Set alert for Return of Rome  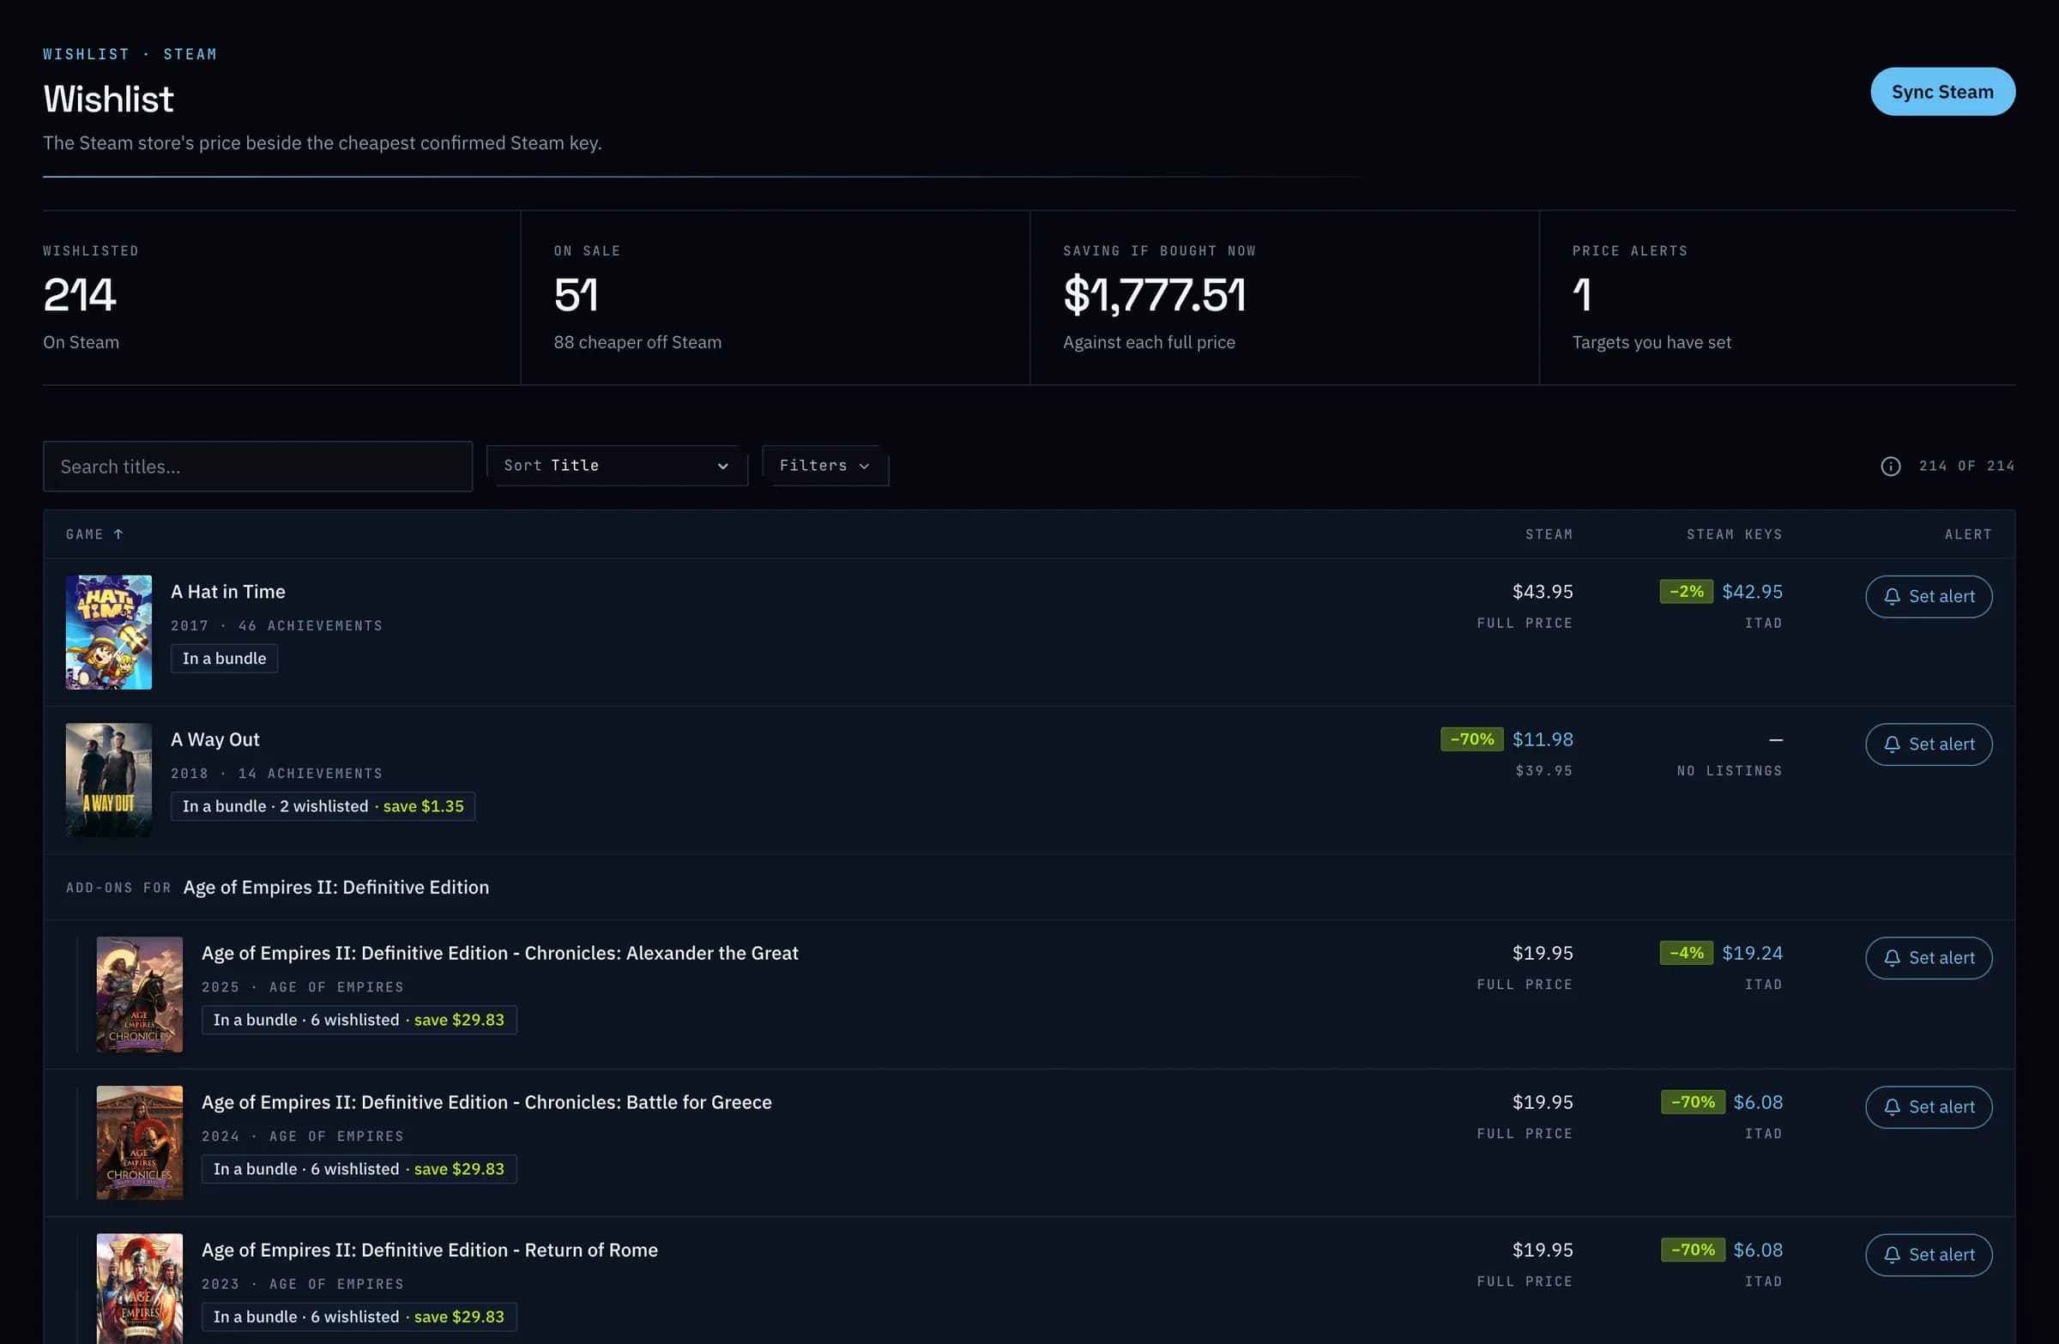coord(1929,1254)
